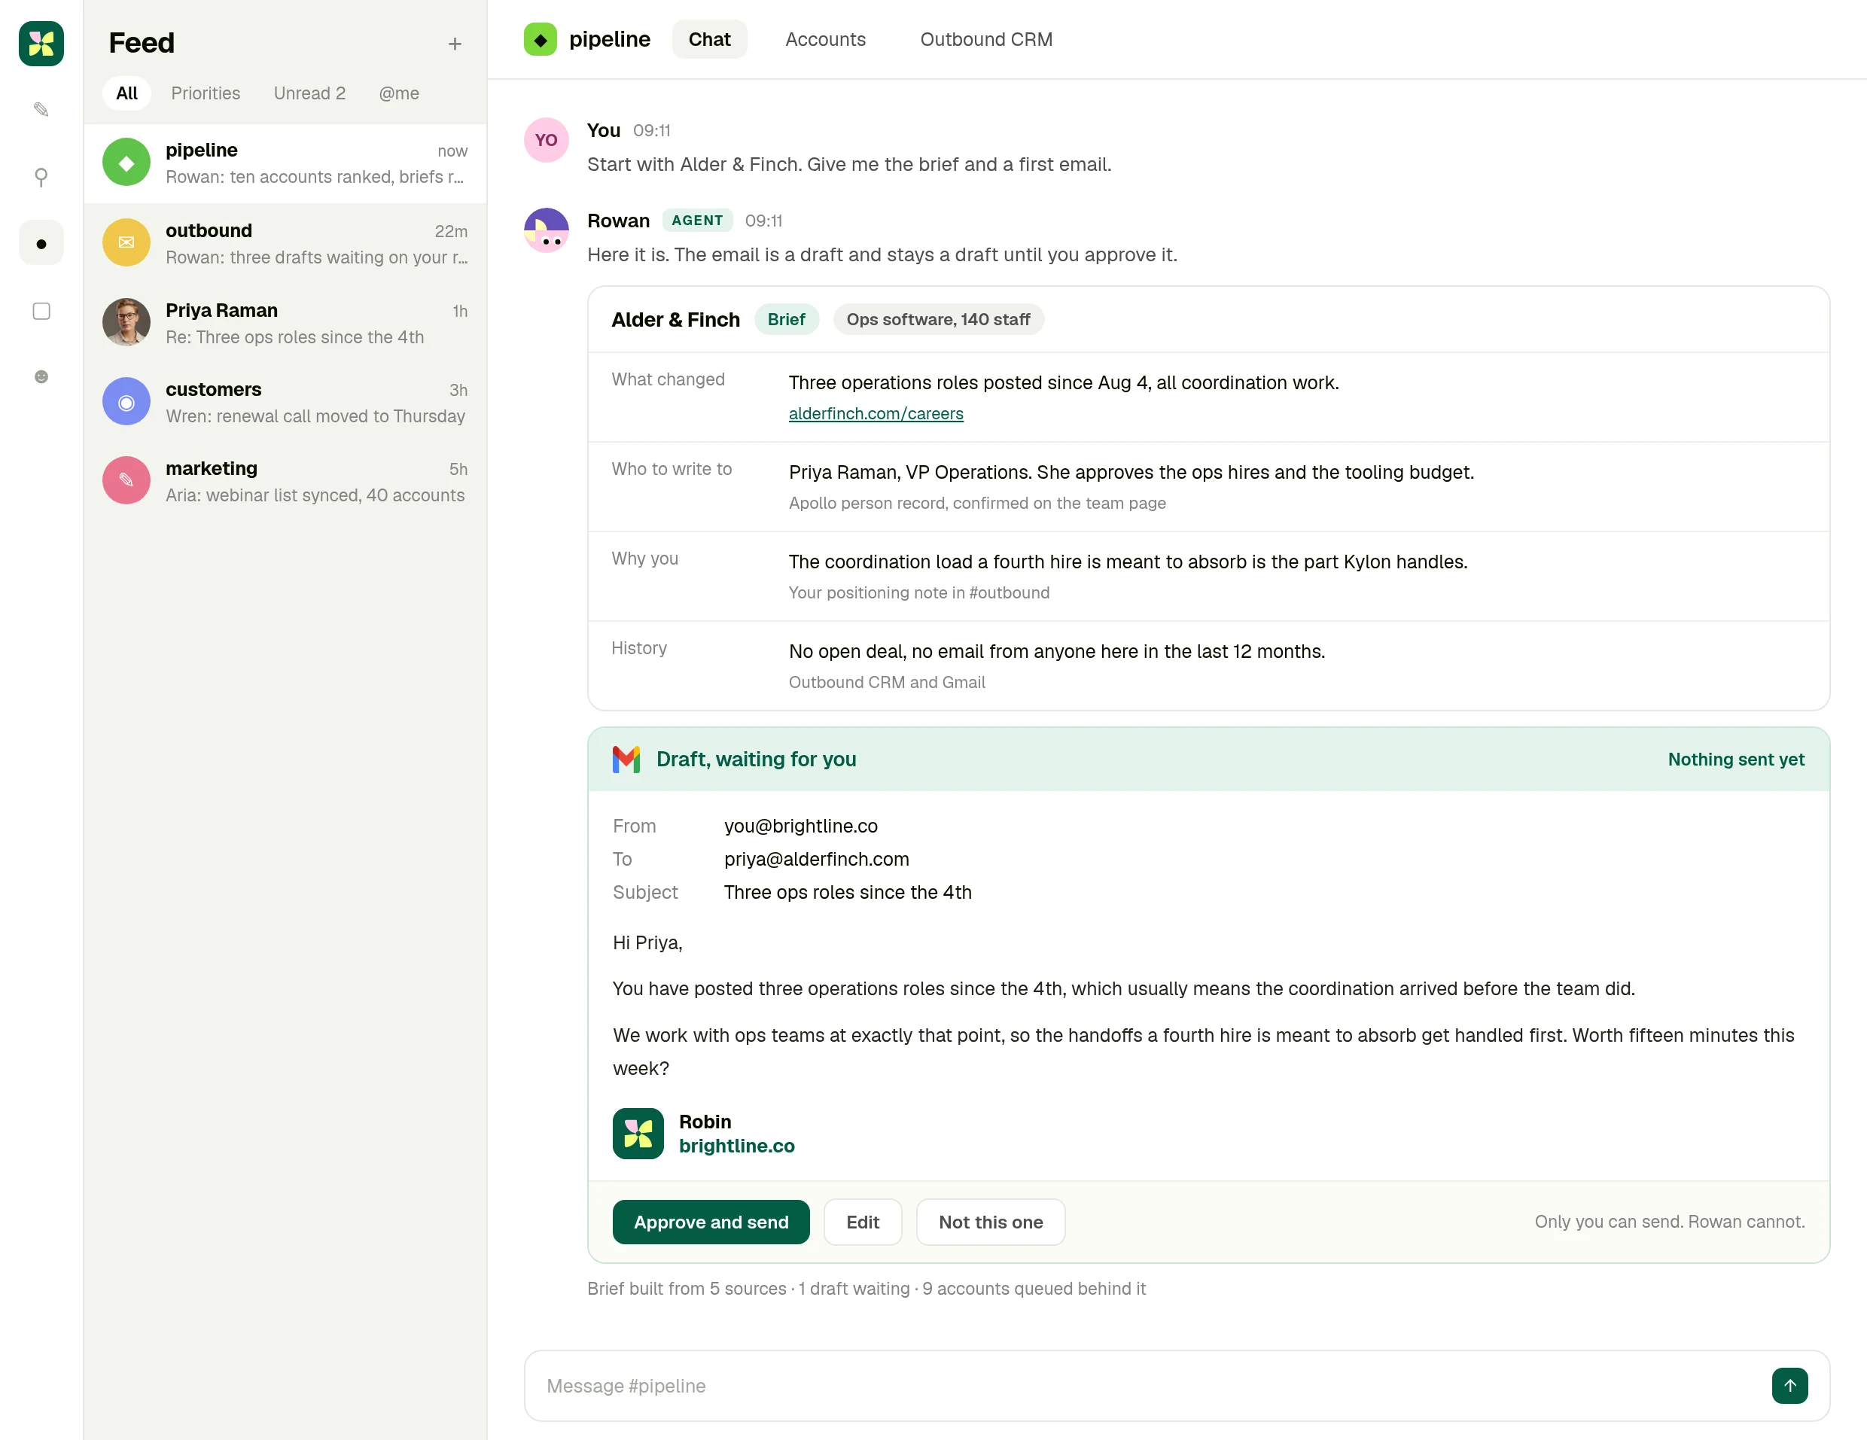1867x1440 pixels.
Task: Open the outbound conversation in feed
Action: [285, 244]
